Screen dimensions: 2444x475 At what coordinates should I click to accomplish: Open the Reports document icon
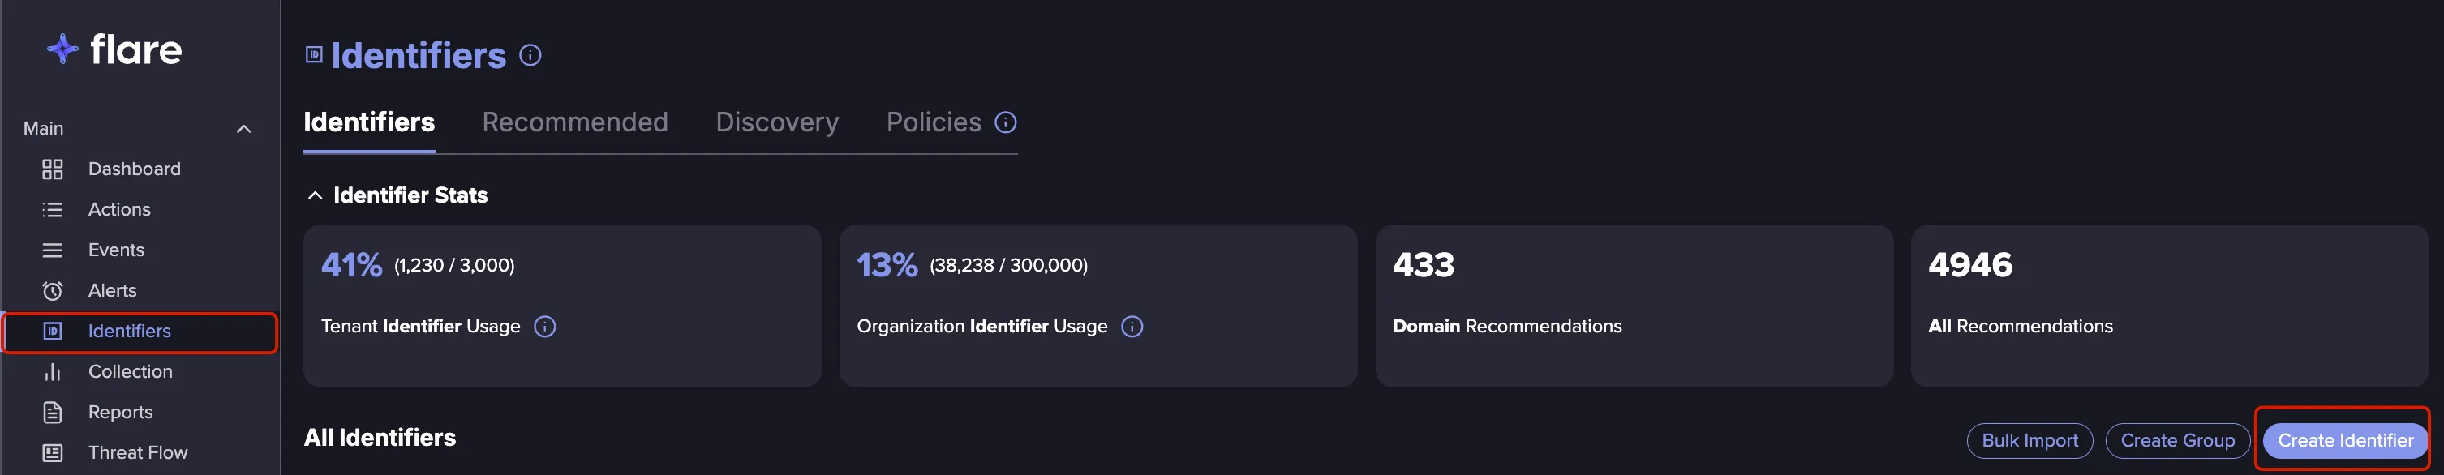(52, 413)
